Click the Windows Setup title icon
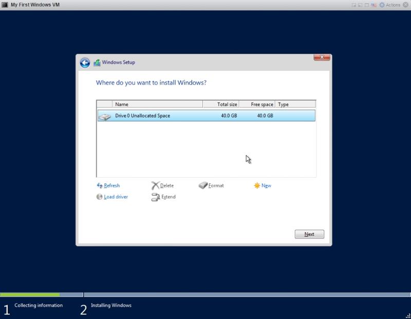The image size is (411, 319). pos(97,63)
